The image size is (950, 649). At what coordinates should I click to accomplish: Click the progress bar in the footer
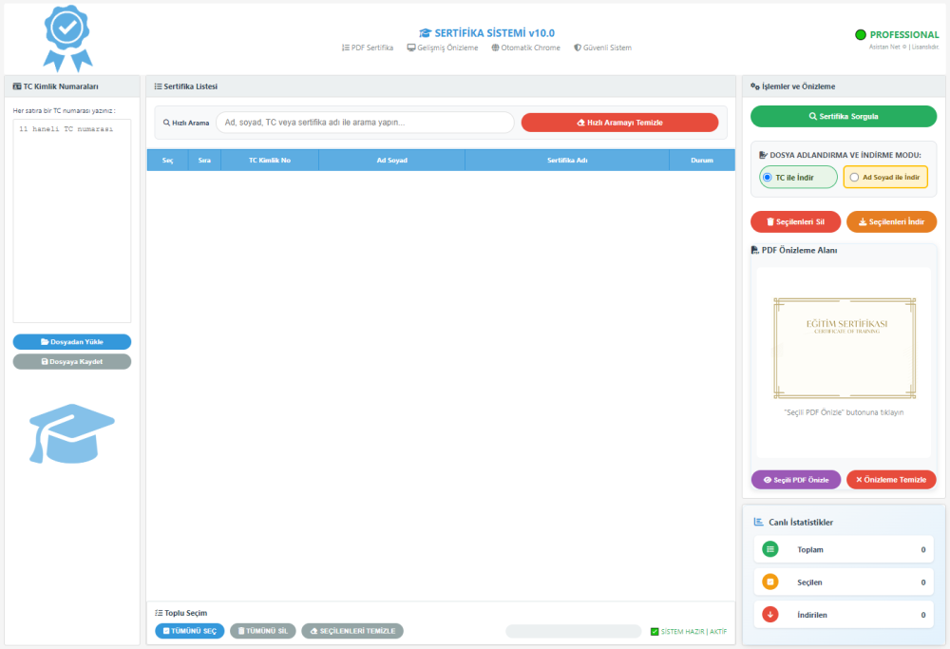pyautogui.click(x=573, y=631)
